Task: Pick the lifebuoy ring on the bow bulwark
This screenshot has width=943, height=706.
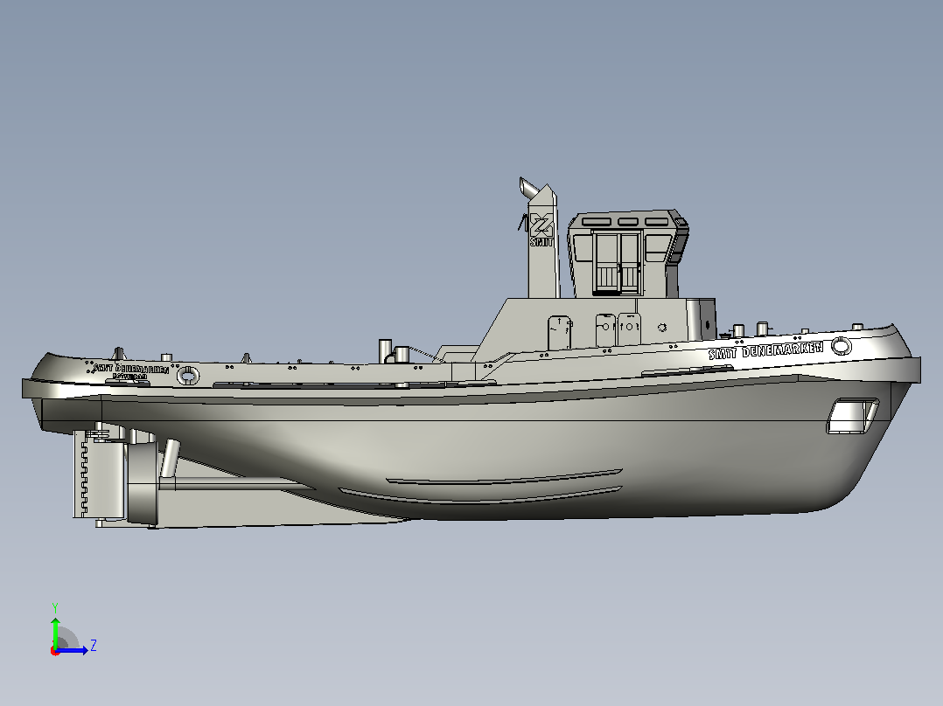Action: pos(842,345)
